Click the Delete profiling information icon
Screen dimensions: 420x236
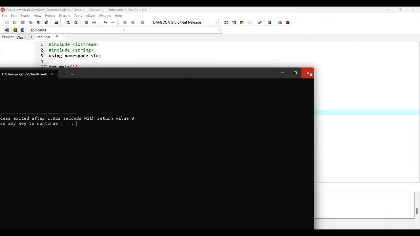tap(287, 22)
